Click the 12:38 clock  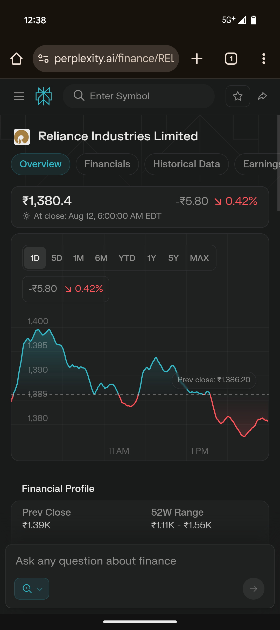[x=35, y=20]
